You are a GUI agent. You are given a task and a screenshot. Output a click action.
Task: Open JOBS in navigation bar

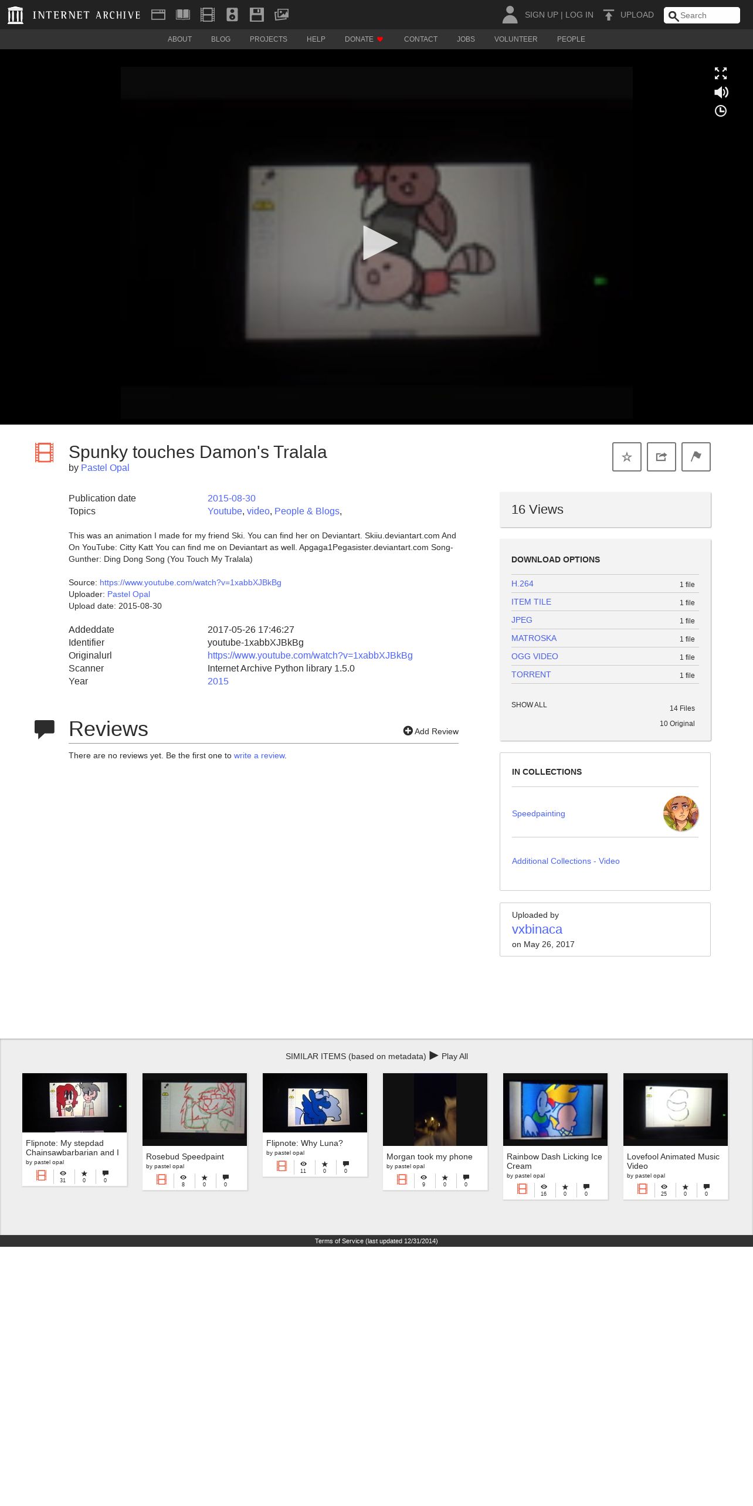tap(466, 39)
